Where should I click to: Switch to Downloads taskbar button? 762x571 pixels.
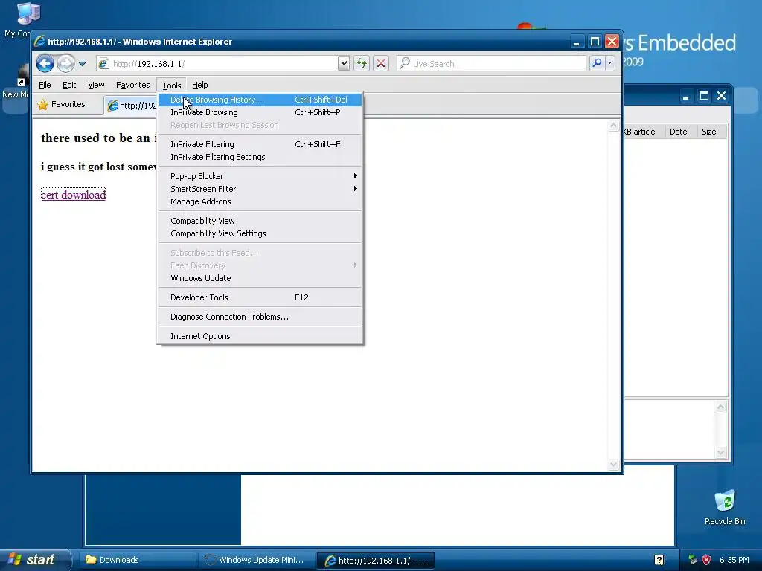click(x=136, y=560)
